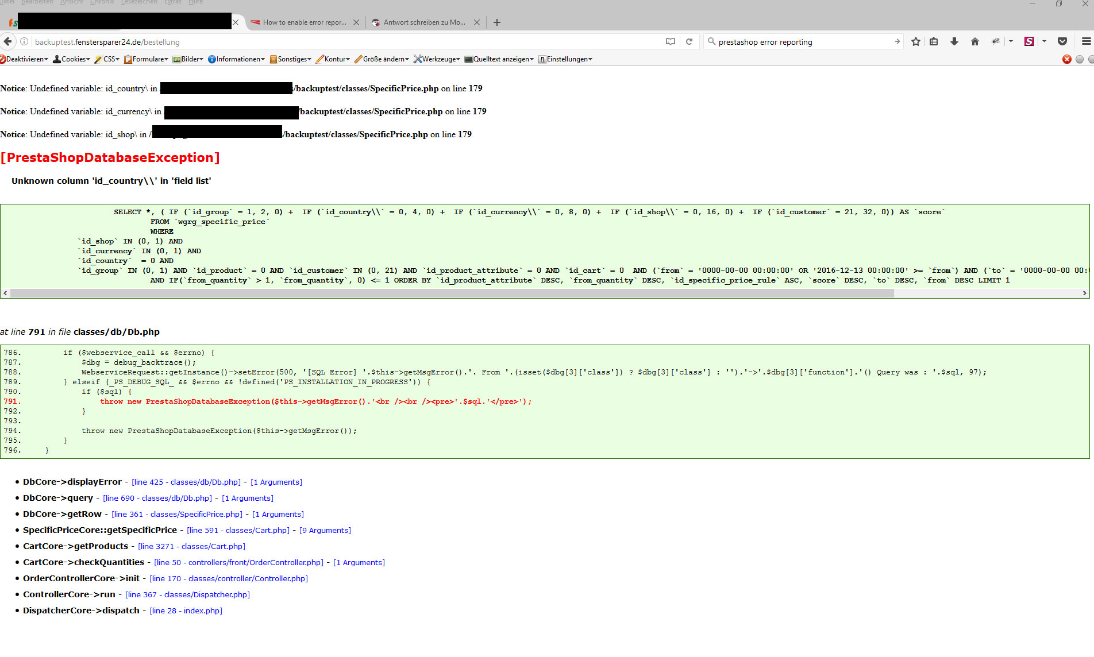
Task: Open the Informationen dropdown
Action: coord(236,59)
